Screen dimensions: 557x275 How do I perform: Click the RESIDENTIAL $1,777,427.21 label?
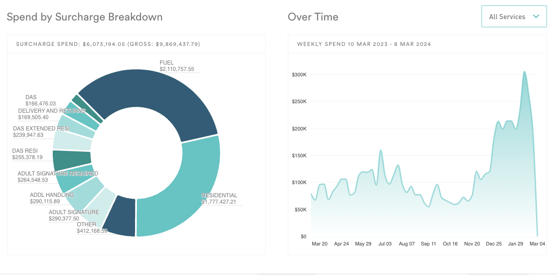pos(220,198)
